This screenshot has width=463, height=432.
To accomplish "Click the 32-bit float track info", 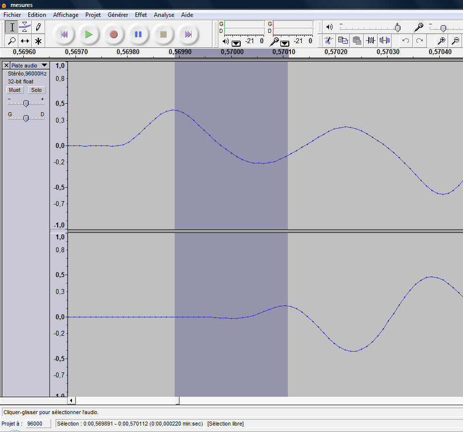I will click(21, 81).
